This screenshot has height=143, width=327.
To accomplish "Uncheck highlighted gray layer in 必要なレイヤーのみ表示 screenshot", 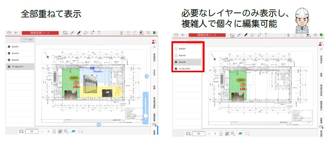I will (x=176, y=62).
